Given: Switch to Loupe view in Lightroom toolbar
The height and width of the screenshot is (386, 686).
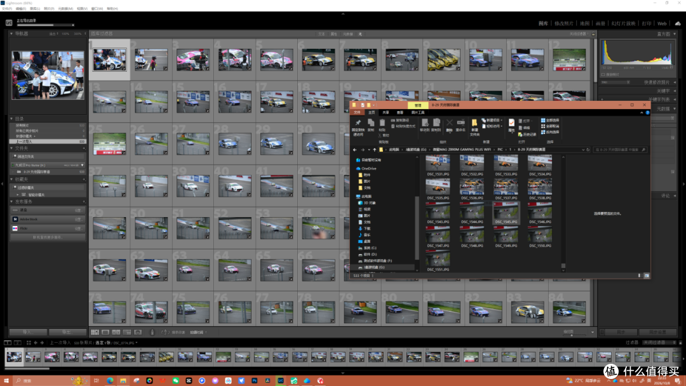Looking at the screenshot, I should coord(105,332).
